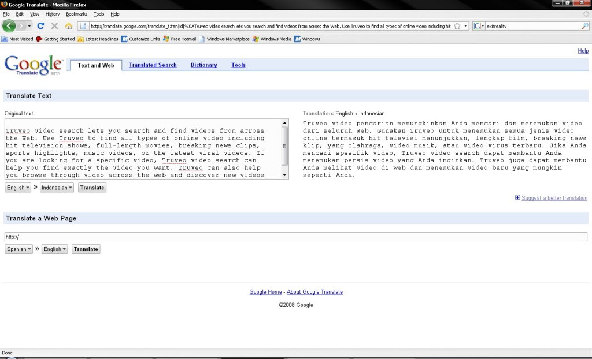Screen dimensions: 592x359
Task: Open About Google Translate link
Action: tap(315, 292)
